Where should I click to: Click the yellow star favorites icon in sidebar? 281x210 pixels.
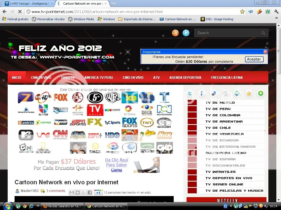[x=249, y=93]
